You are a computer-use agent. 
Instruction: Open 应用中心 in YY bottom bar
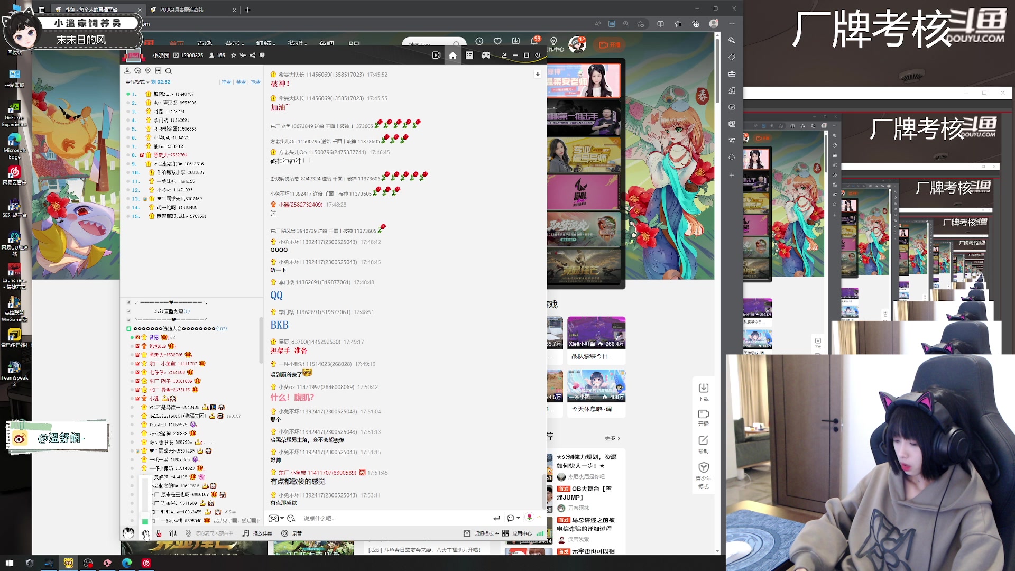517,533
